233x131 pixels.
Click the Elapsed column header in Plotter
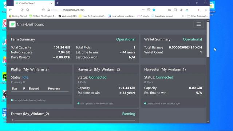pyautogui.click(x=34, y=88)
